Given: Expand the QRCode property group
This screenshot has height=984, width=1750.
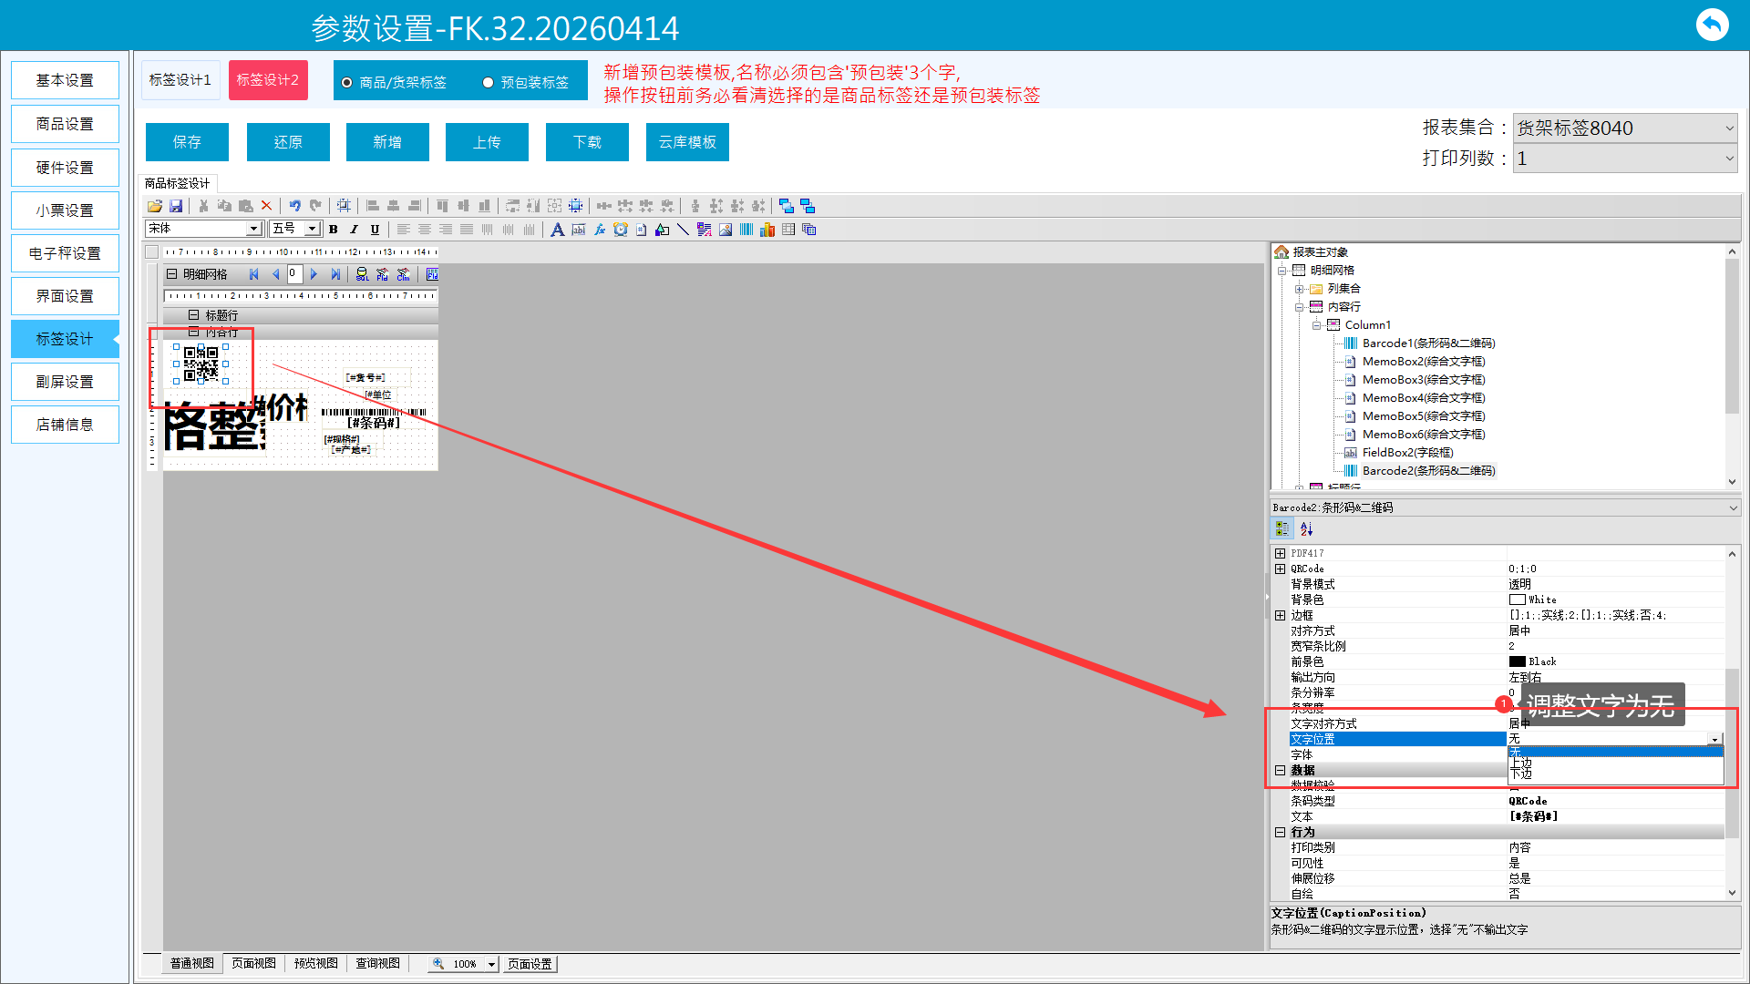Looking at the screenshot, I should point(1280,569).
